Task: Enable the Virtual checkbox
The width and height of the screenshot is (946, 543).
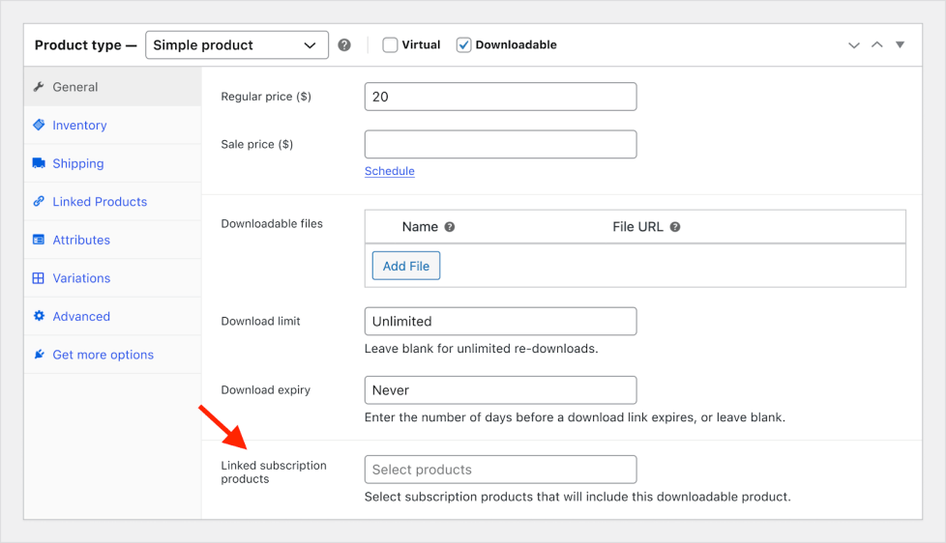Action: [x=391, y=45]
